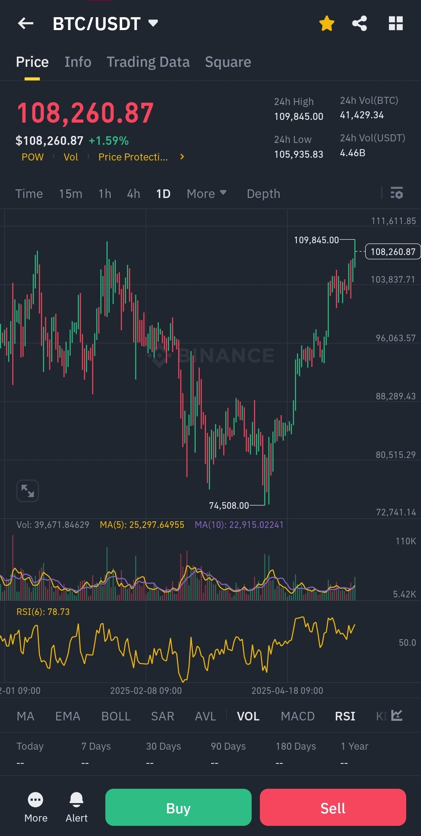
Task: Tap the back arrow icon
Action: [26, 23]
